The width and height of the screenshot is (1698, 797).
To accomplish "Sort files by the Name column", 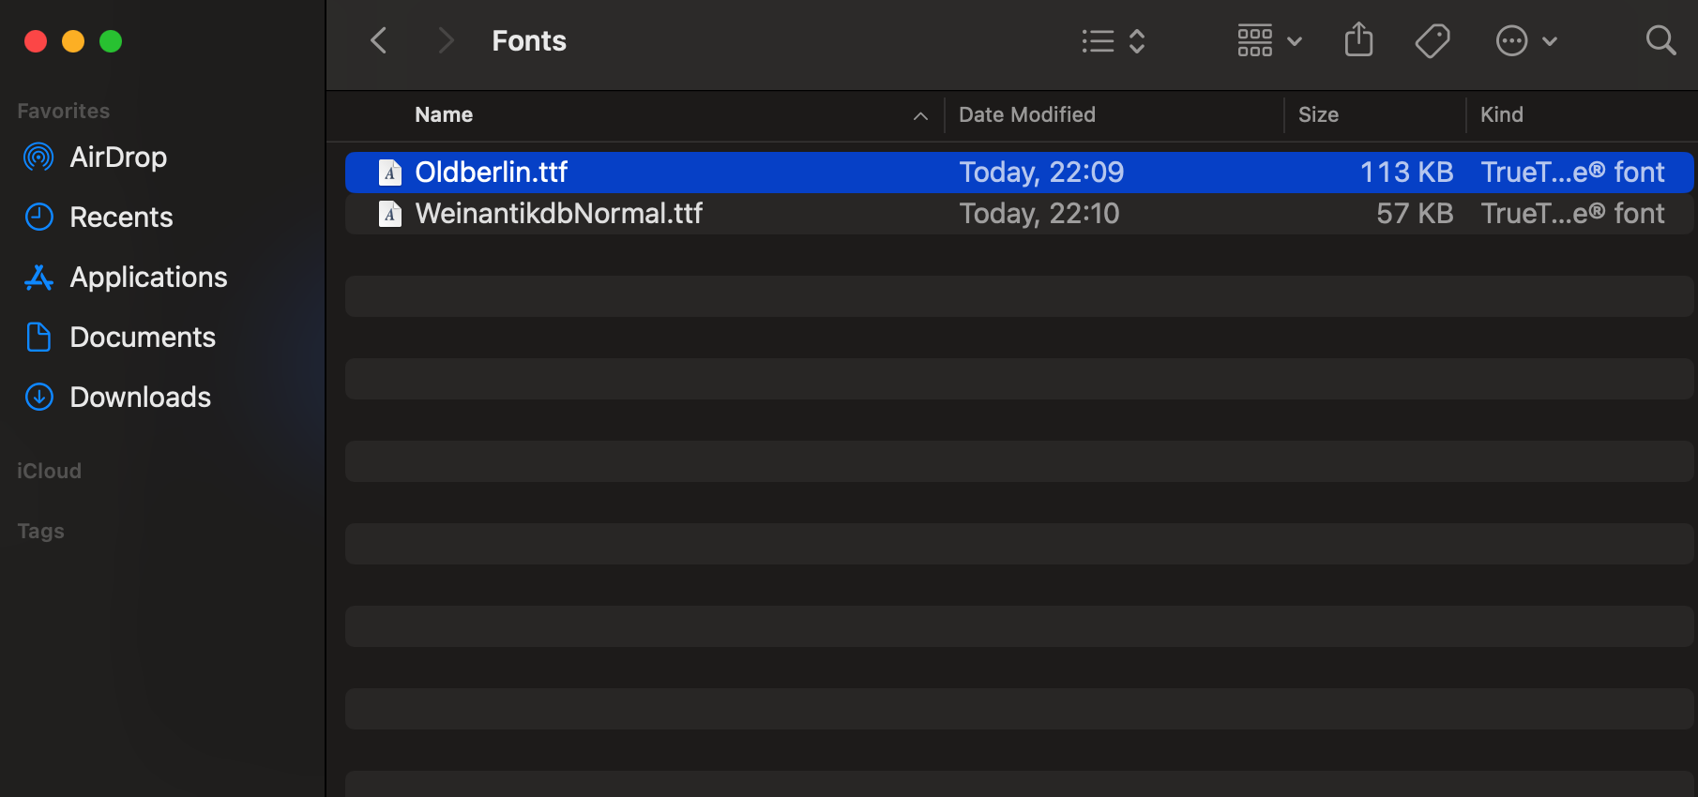I will pyautogui.click(x=445, y=114).
